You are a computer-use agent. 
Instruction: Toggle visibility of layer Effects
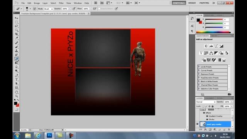204,113
